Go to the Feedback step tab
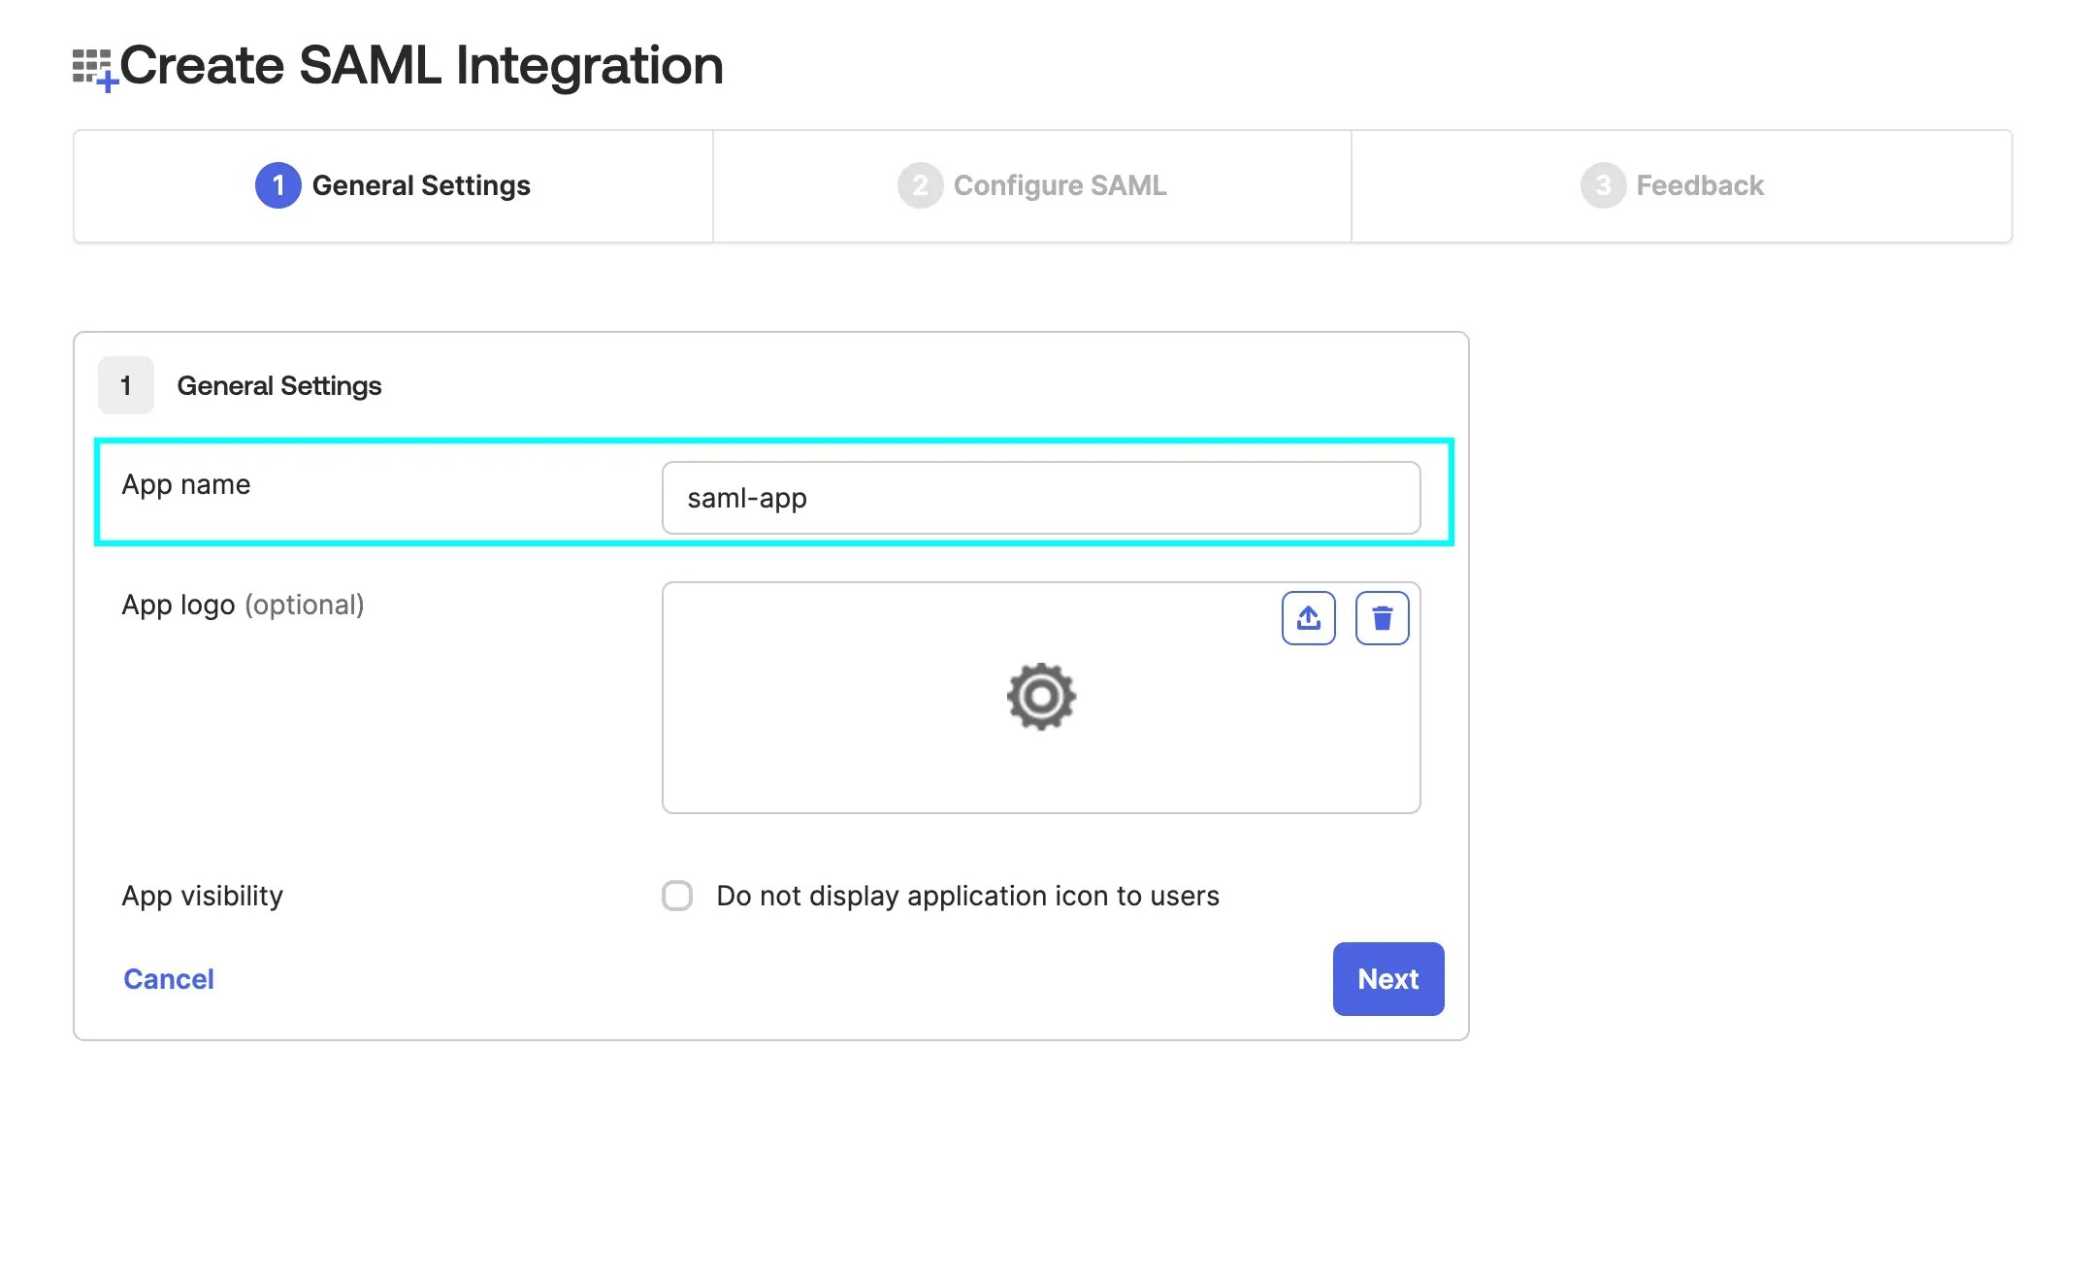Screen dimensions: 2088x1277 pos(1681,186)
